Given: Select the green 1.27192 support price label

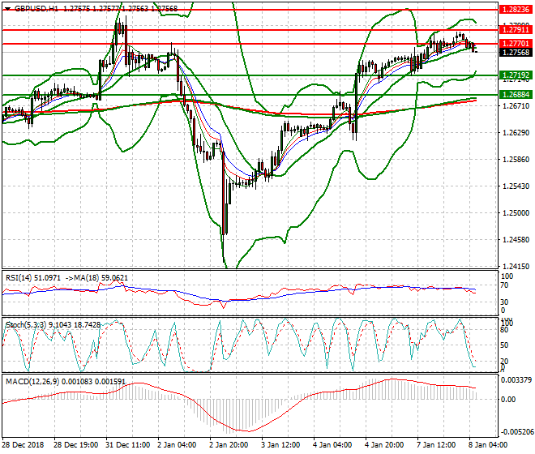Looking at the screenshot, I should [x=516, y=75].
